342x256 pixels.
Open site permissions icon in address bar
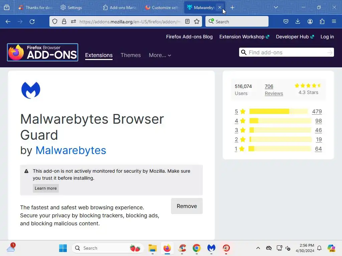73,21
